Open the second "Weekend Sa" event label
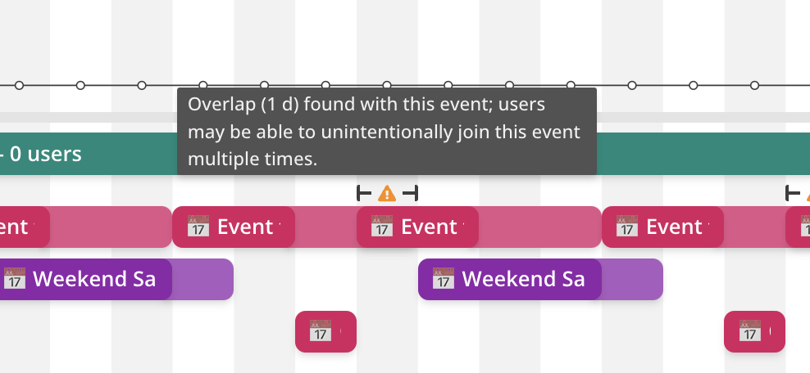 tap(523, 279)
